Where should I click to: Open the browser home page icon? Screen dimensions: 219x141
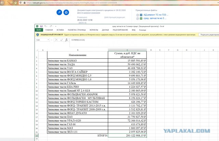[15, 3]
